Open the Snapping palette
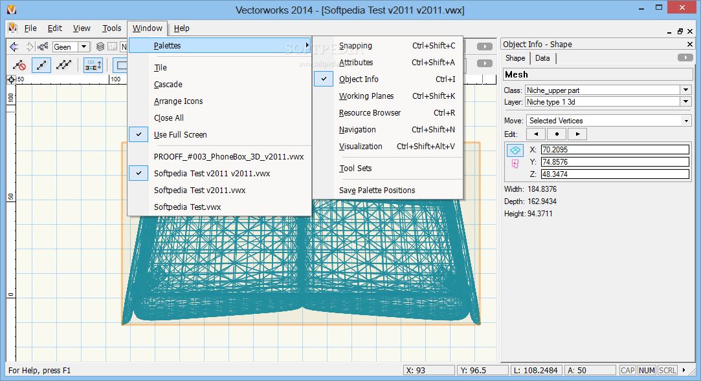 pyautogui.click(x=388, y=45)
